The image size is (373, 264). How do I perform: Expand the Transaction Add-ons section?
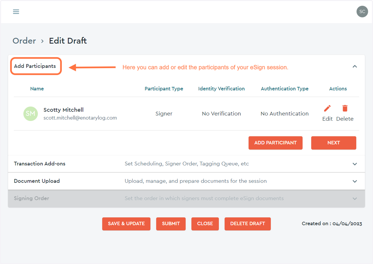pos(355,164)
